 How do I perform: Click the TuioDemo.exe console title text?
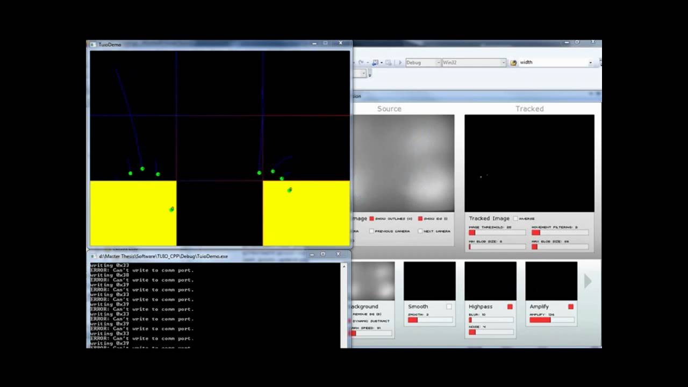(x=163, y=256)
